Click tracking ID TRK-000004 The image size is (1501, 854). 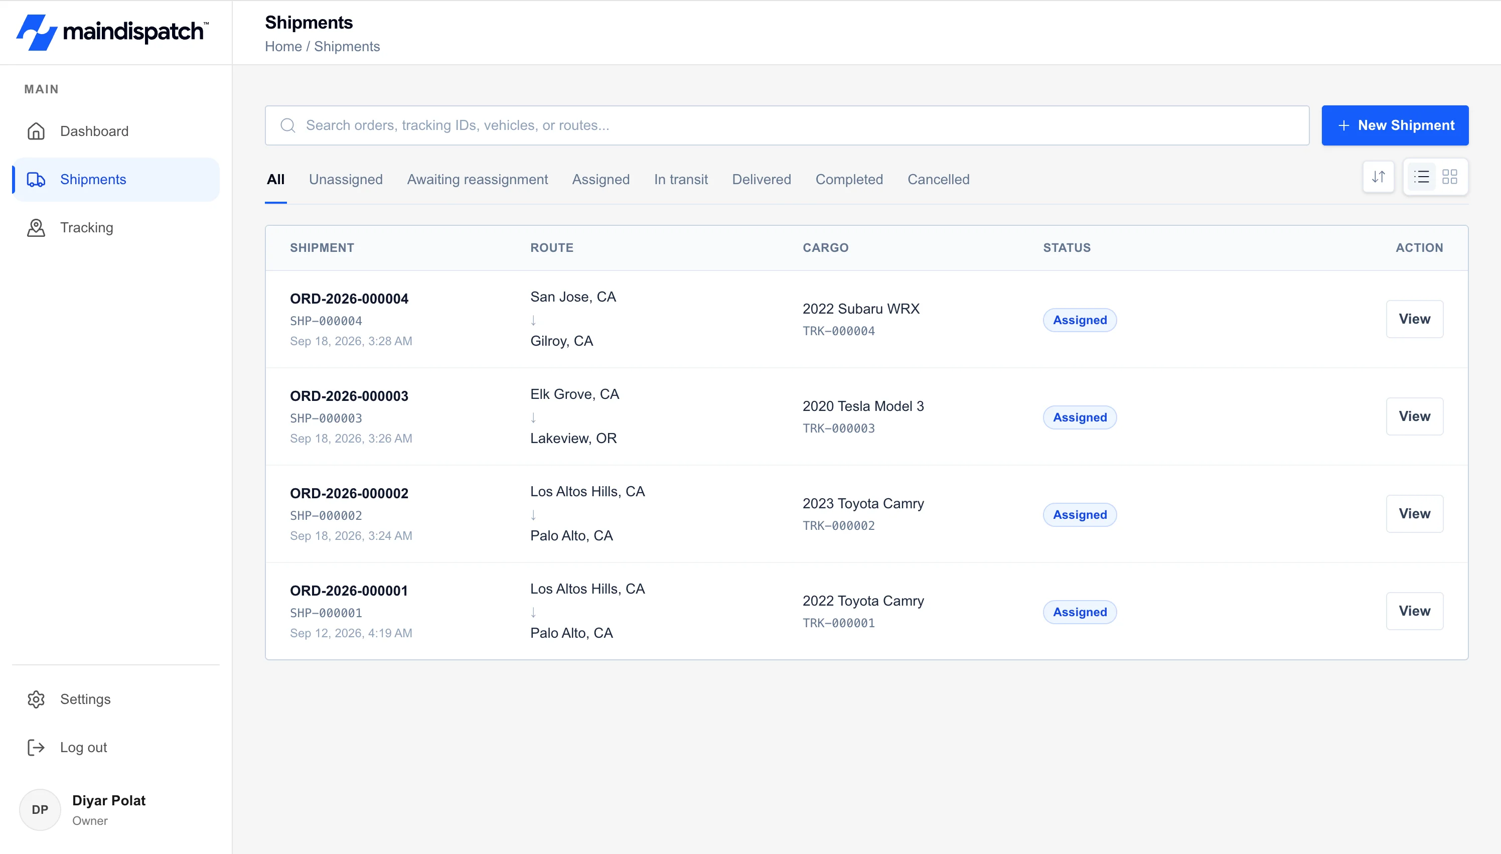click(838, 331)
